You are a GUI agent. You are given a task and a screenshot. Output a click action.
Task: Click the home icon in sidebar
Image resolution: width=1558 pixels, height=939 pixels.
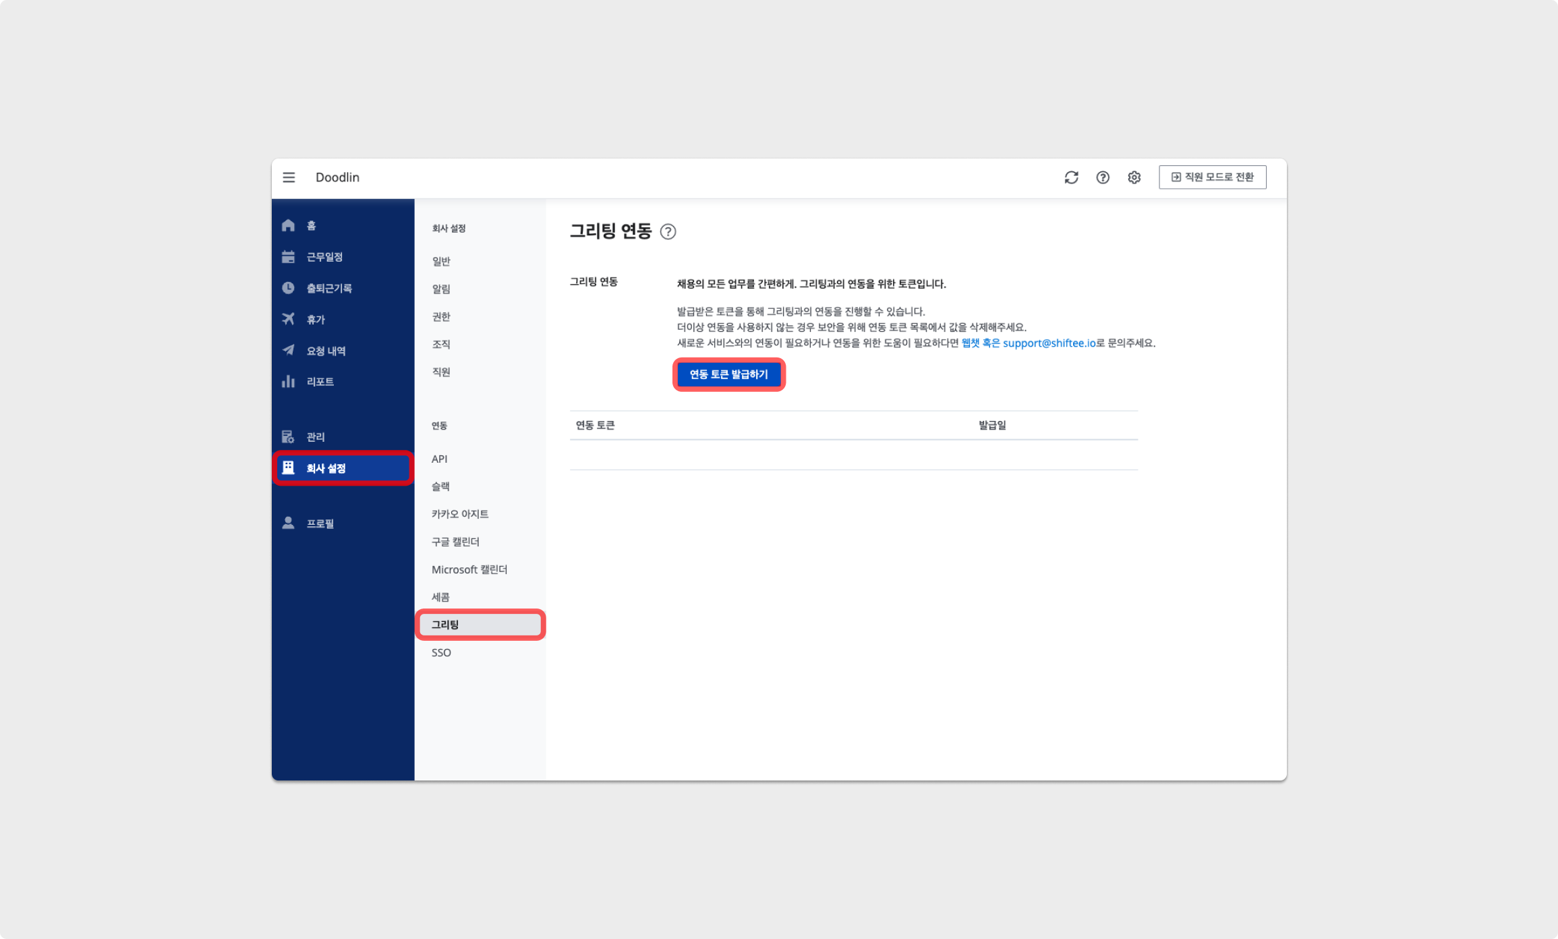pyautogui.click(x=289, y=225)
